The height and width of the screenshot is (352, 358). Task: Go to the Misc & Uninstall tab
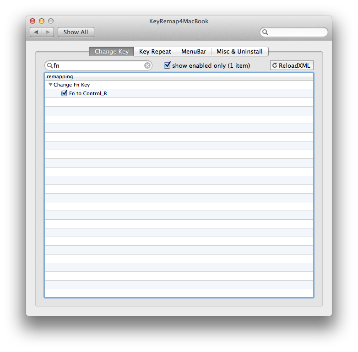pos(239,51)
